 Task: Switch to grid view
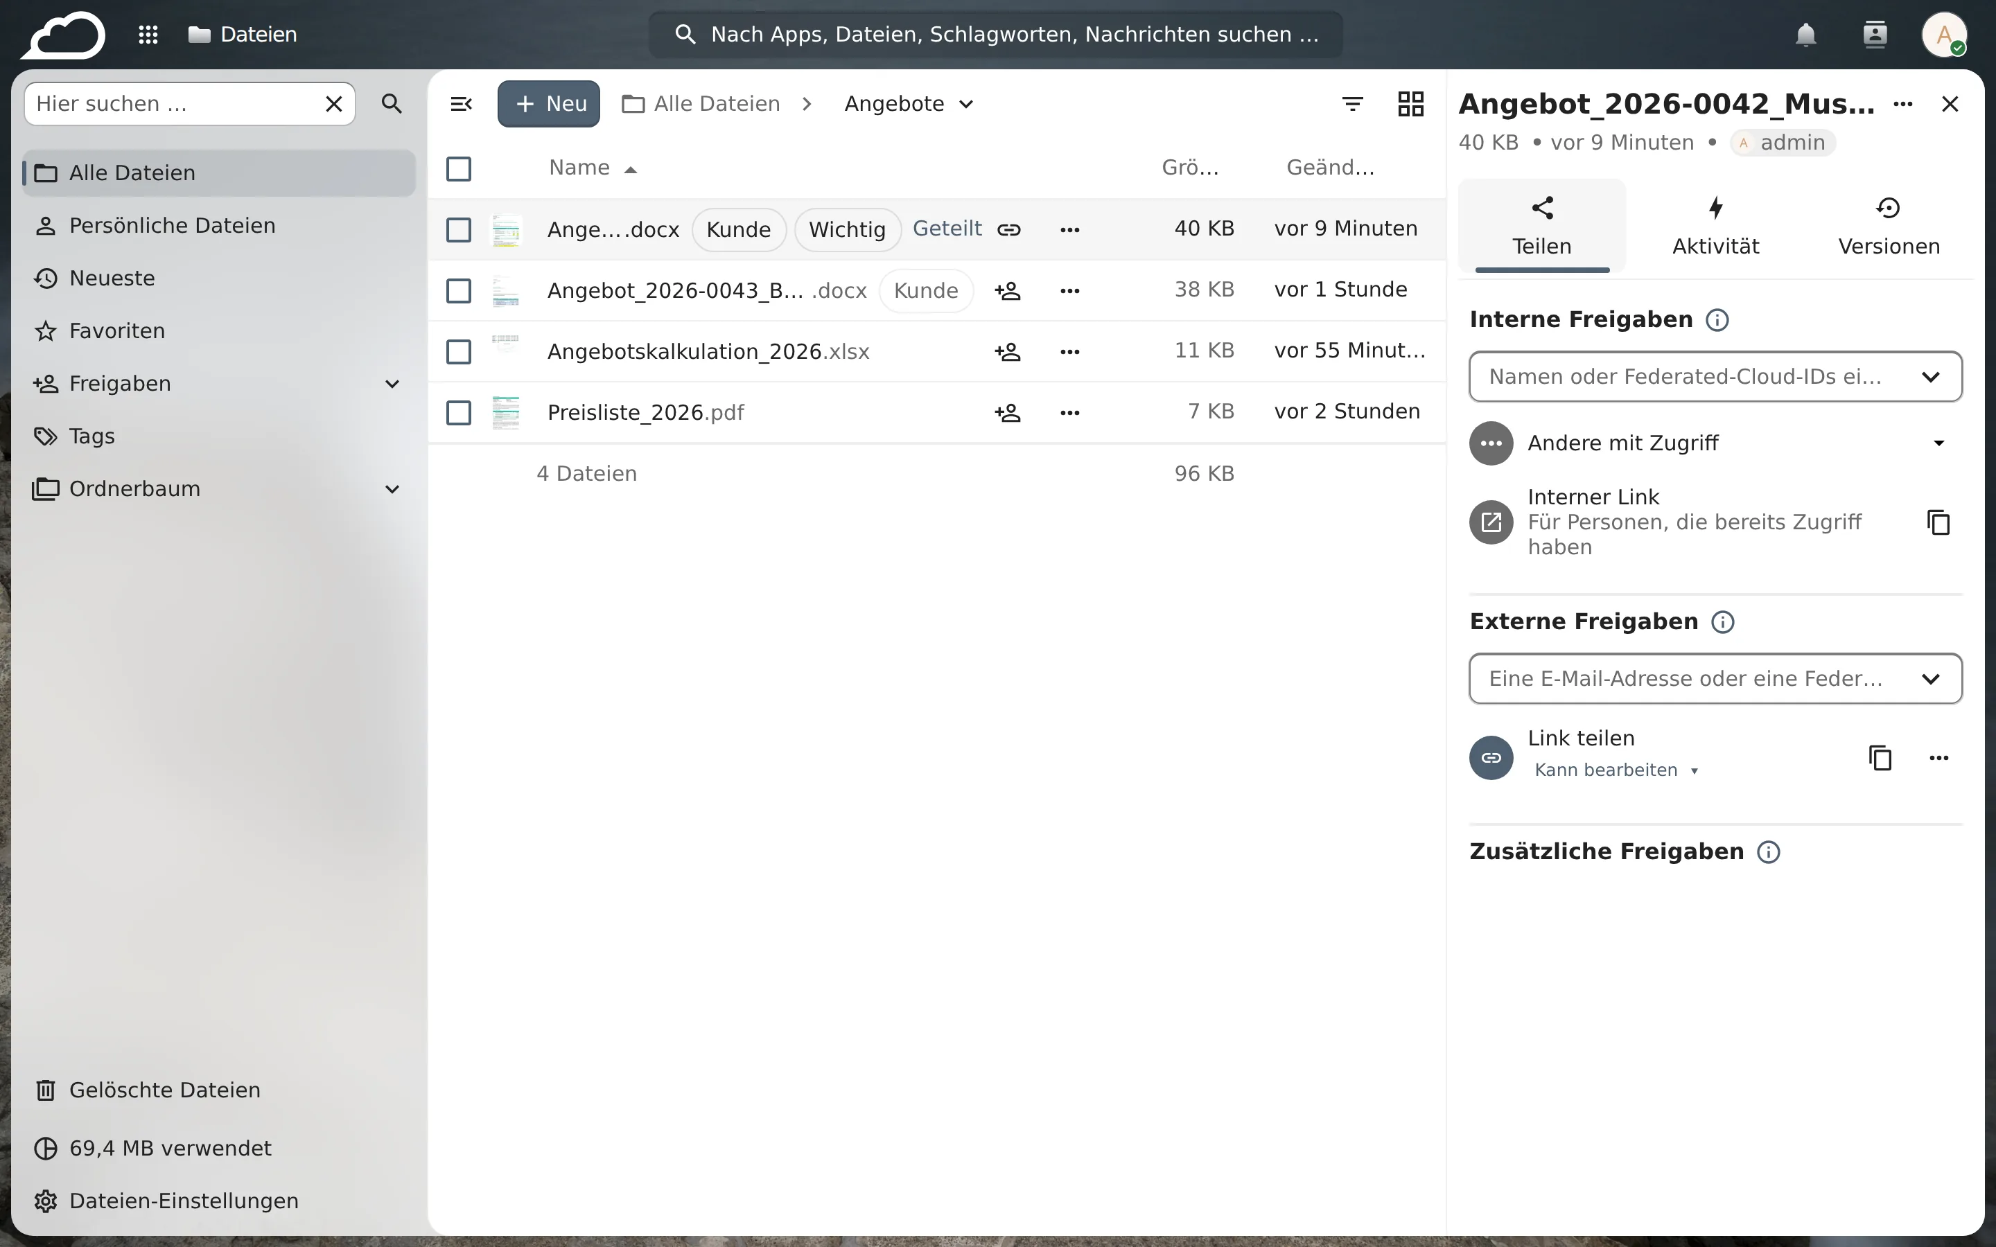1411,104
